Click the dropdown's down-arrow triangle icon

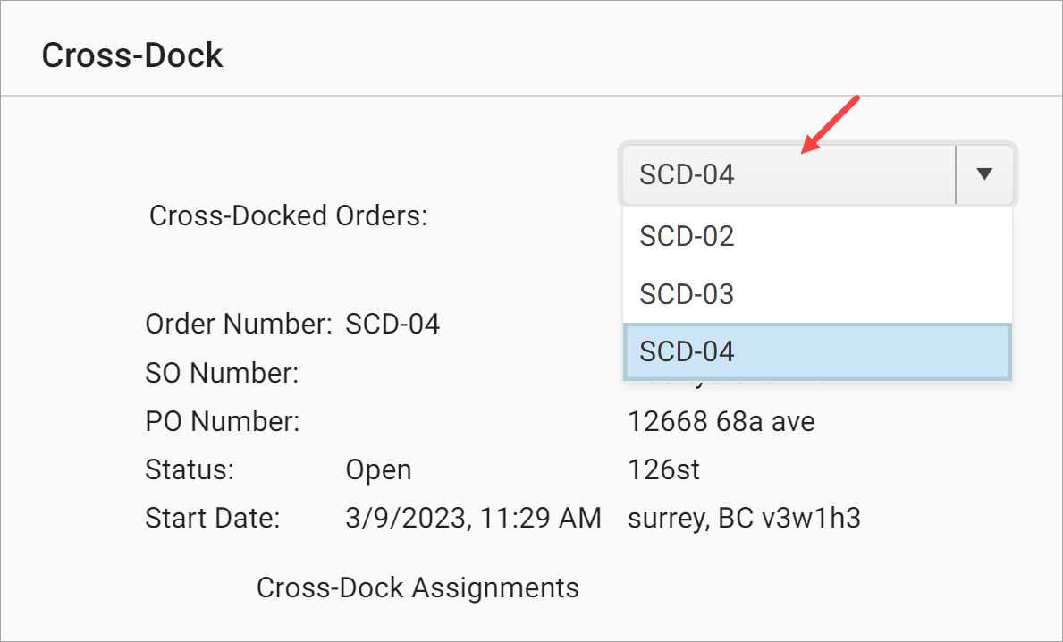tap(984, 174)
